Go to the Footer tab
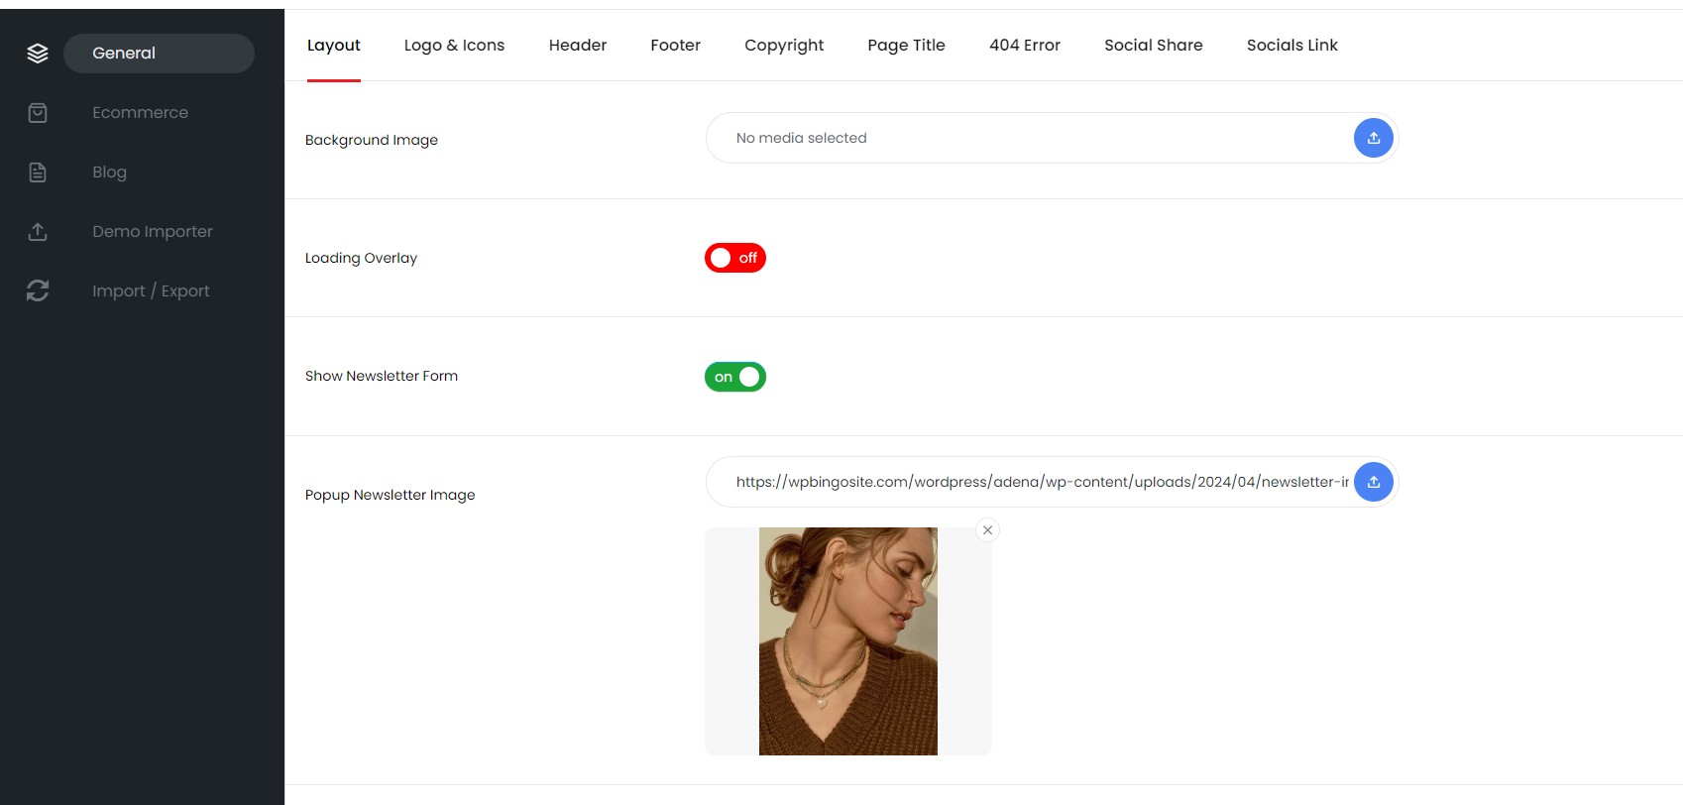1683x805 pixels. pyautogui.click(x=675, y=46)
